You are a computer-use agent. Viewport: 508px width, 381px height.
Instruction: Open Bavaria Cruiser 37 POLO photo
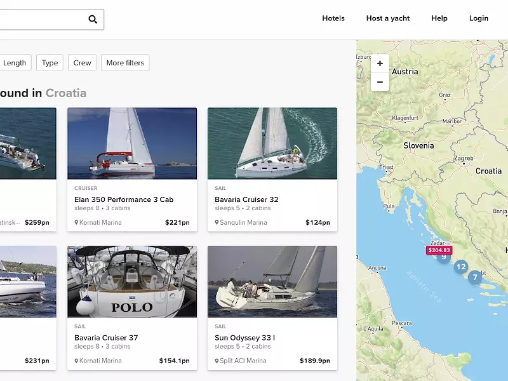[x=132, y=281]
